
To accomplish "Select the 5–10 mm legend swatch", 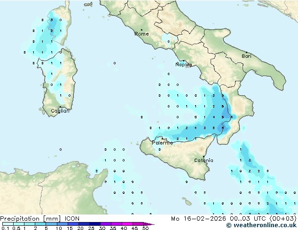I will coord(51,224).
